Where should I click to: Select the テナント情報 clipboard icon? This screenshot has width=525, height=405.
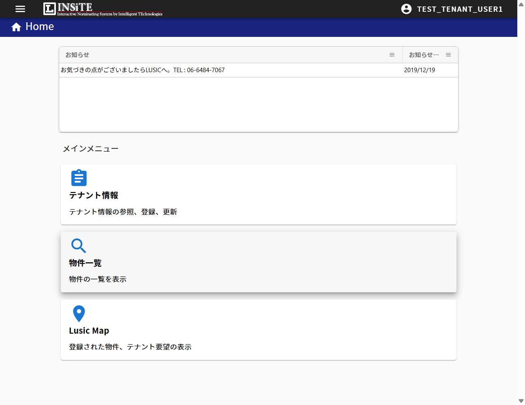[79, 178]
